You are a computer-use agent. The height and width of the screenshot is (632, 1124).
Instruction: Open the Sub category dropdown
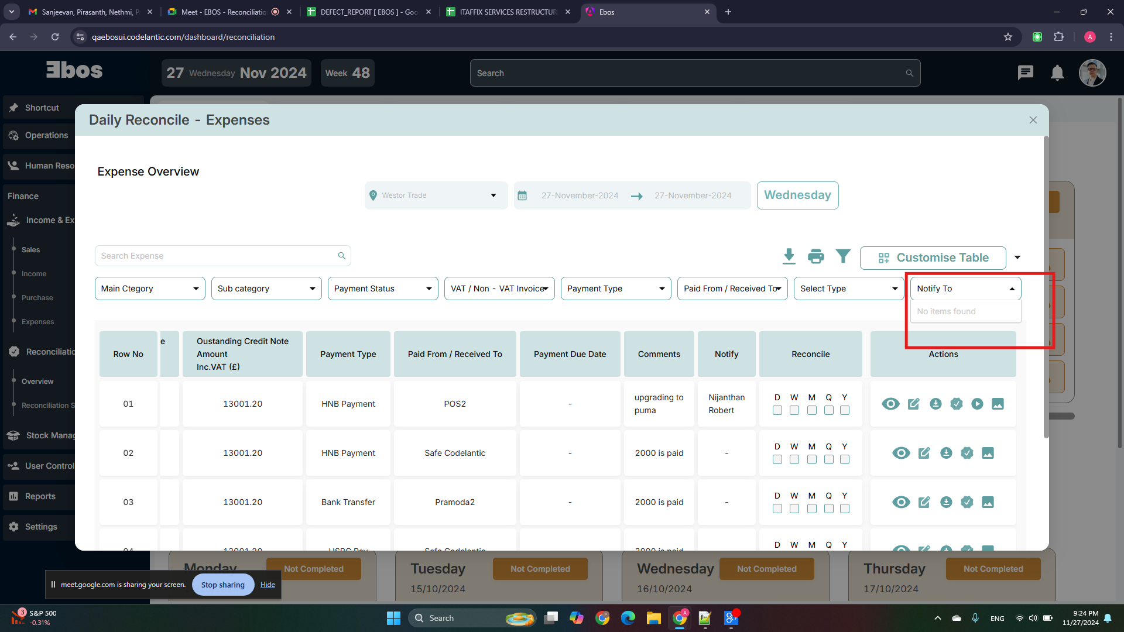point(266,288)
